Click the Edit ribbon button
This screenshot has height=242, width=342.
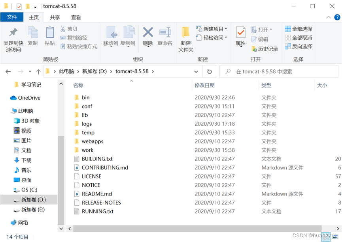(x=260, y=39)
